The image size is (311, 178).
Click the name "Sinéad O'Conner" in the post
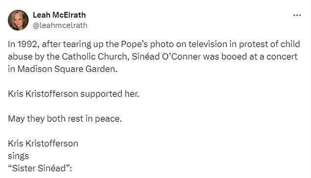coord(166,57)
